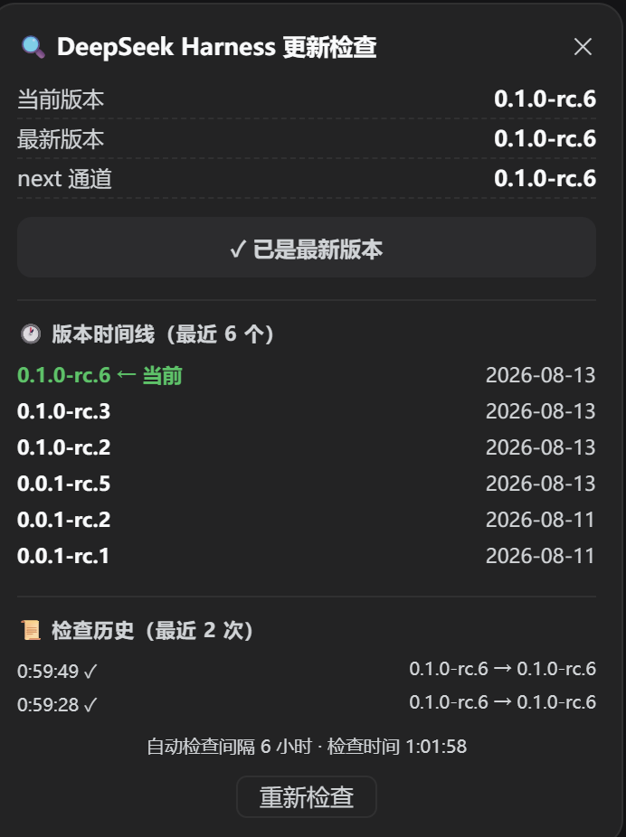Click the 最新版本 value 0.1.0-rc.6
626x837 pixels.
click(x=545, y=139)
